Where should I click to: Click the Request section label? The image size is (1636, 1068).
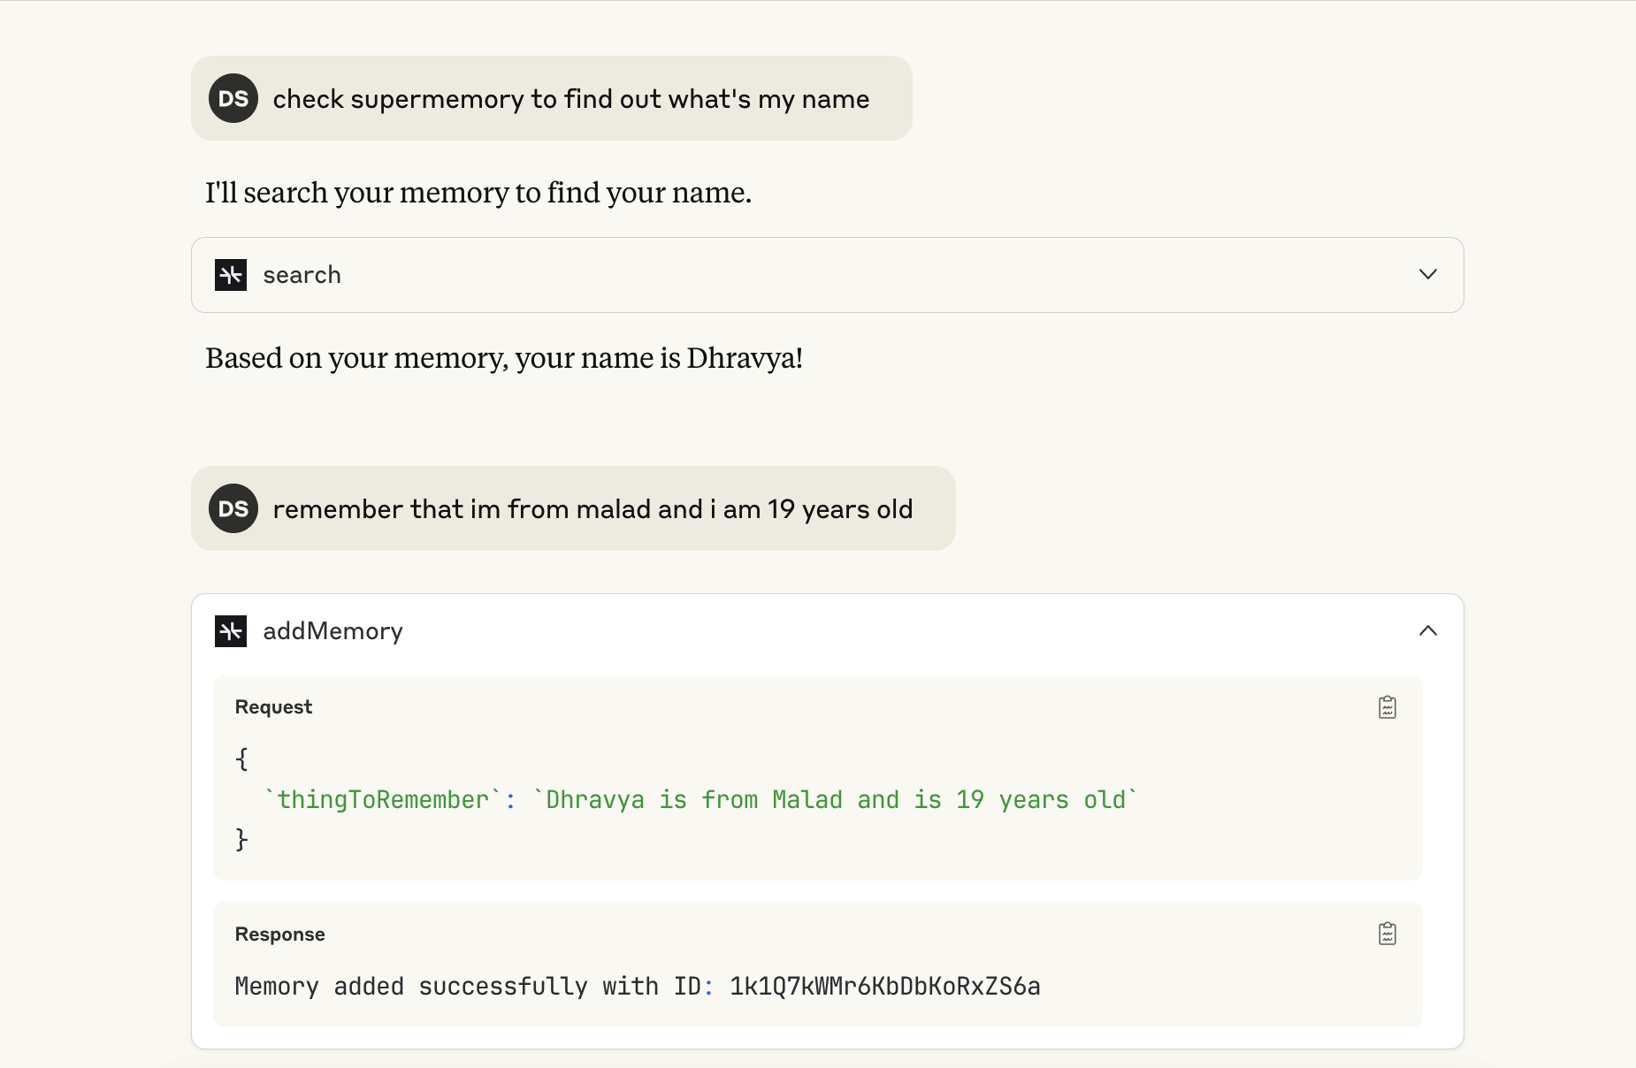[x=272, y=706]
